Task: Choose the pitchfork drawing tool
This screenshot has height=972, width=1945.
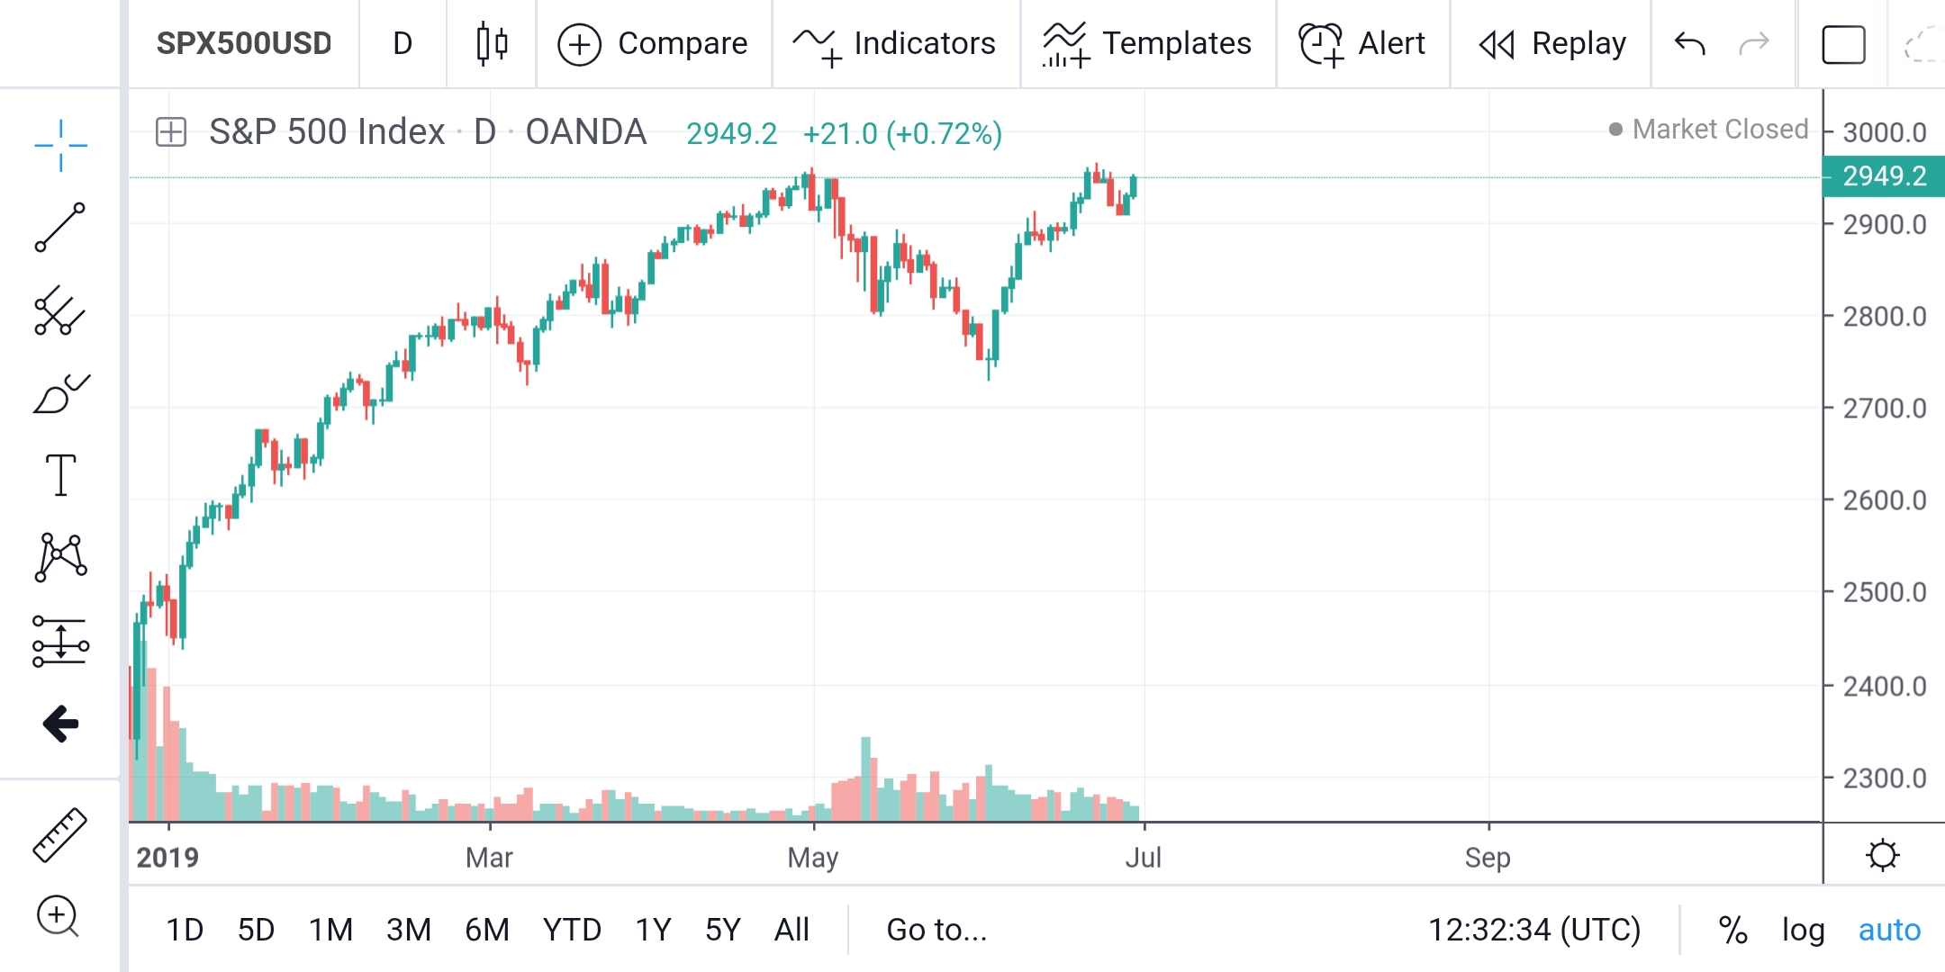Action: pyautogui.click(x=60, y=311)
